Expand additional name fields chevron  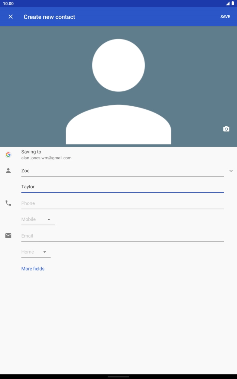click(x=231, y=171)
